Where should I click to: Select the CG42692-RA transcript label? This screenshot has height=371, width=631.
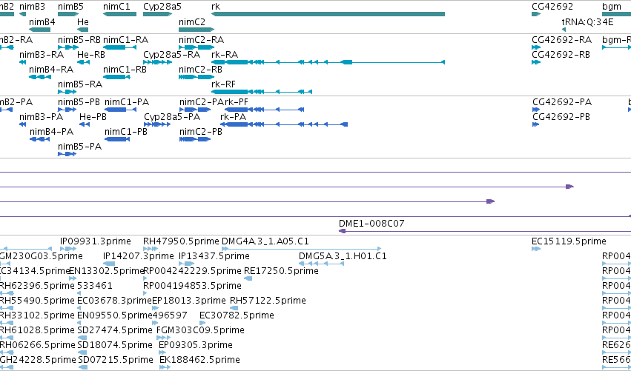pyautogui.click(x=562, y=39)
